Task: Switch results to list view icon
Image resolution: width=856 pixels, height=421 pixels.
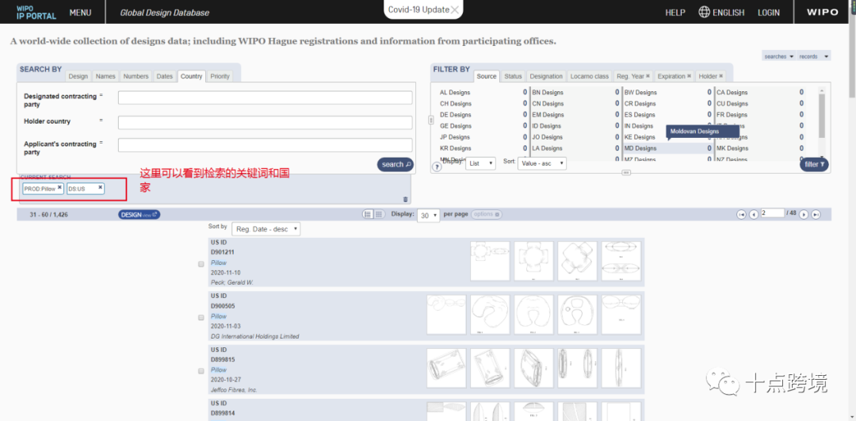Action: click(369, 215)
